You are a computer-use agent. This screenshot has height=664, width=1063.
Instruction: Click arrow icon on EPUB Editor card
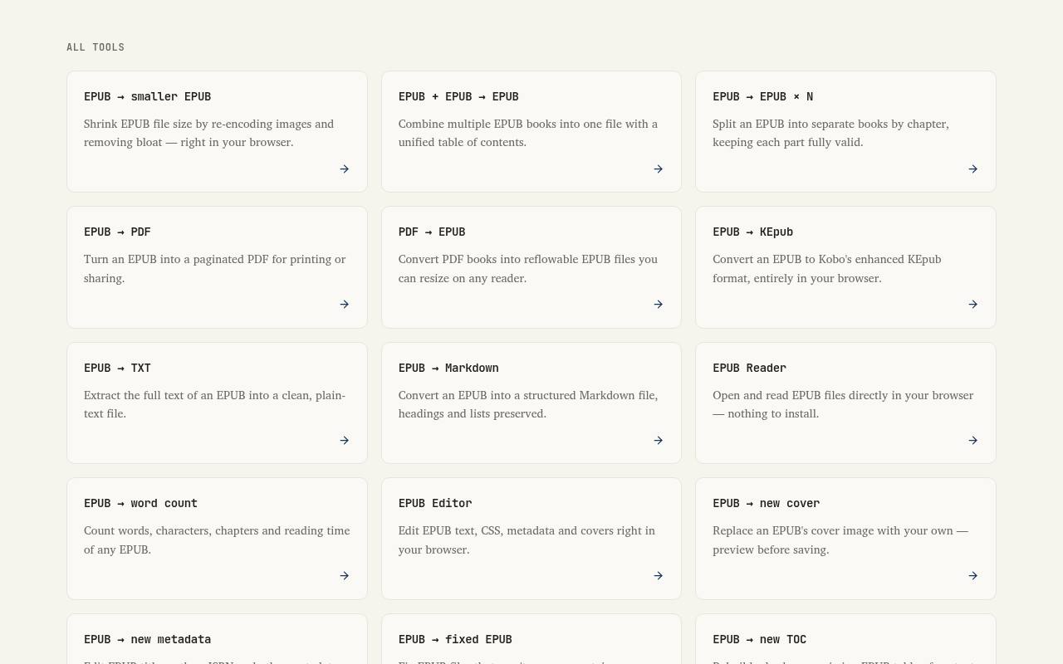click(658, 575)
